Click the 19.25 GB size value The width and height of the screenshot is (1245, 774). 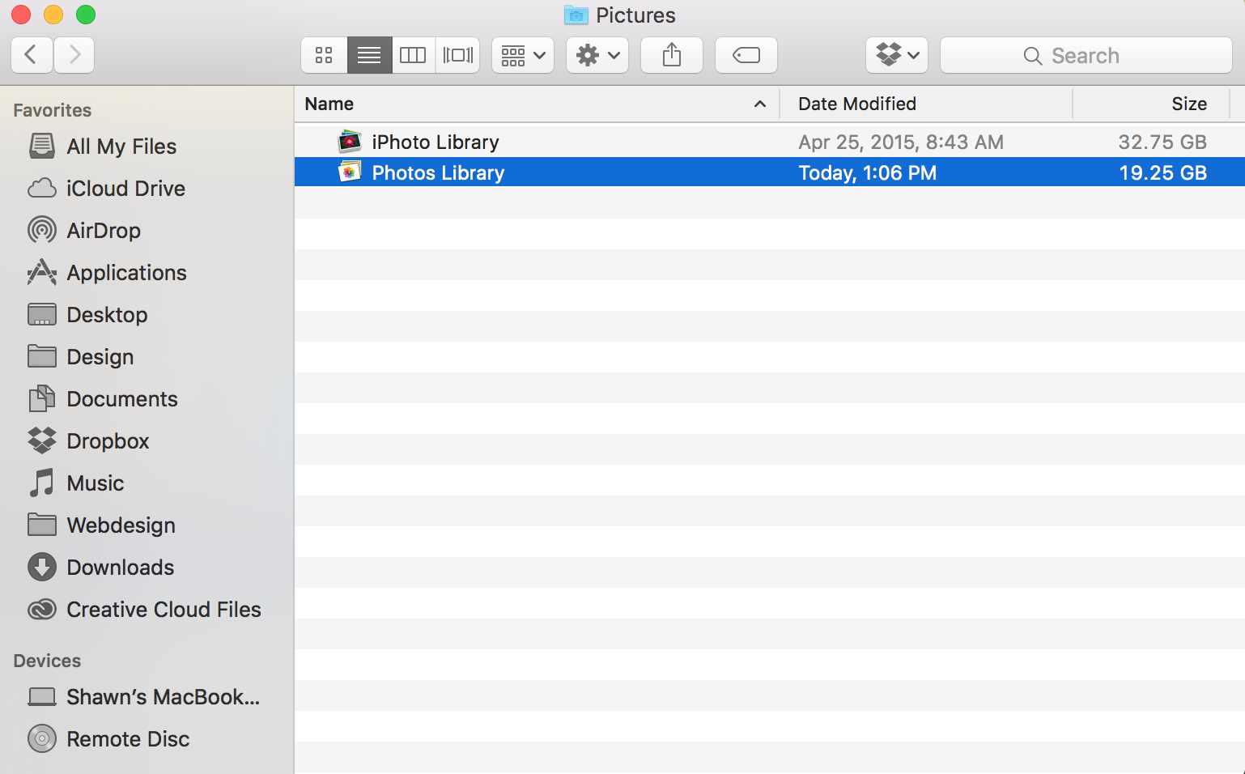click(1162, 172)
